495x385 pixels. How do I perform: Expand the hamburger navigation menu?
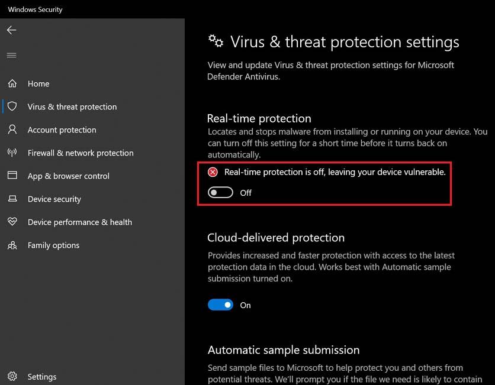pos(11,55)
